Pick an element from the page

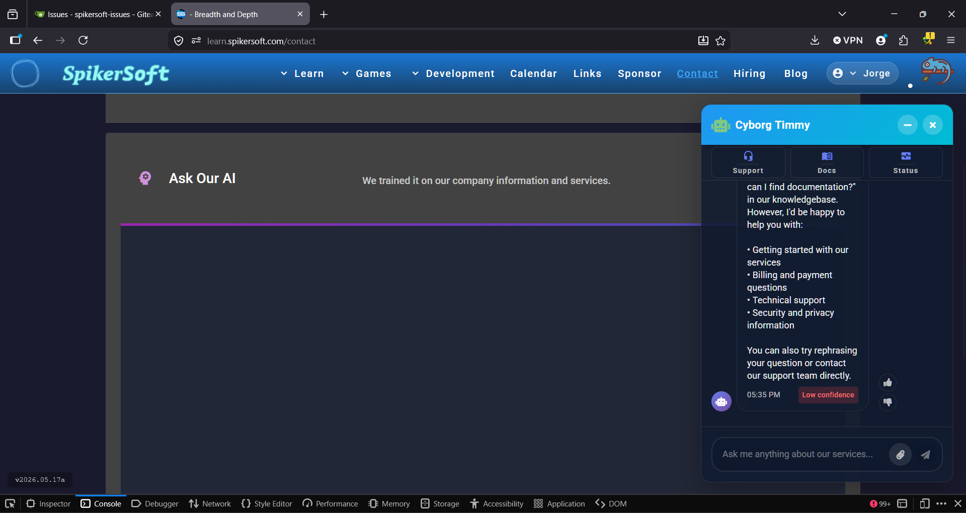click(10, 503)
